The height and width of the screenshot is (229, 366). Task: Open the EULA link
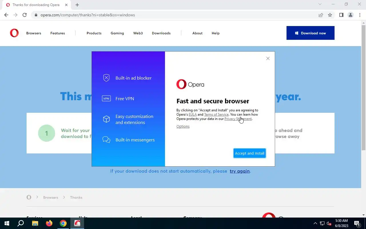tap(193, 114)
